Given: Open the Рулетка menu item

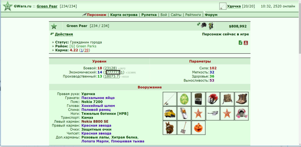Looking at the screenshot, I should point(149,15).
